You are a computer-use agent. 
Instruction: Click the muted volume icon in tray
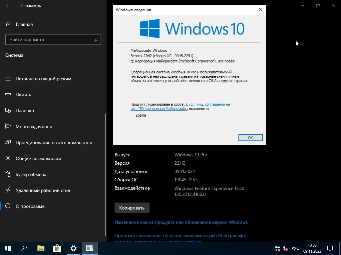click(x=285, y=248)
